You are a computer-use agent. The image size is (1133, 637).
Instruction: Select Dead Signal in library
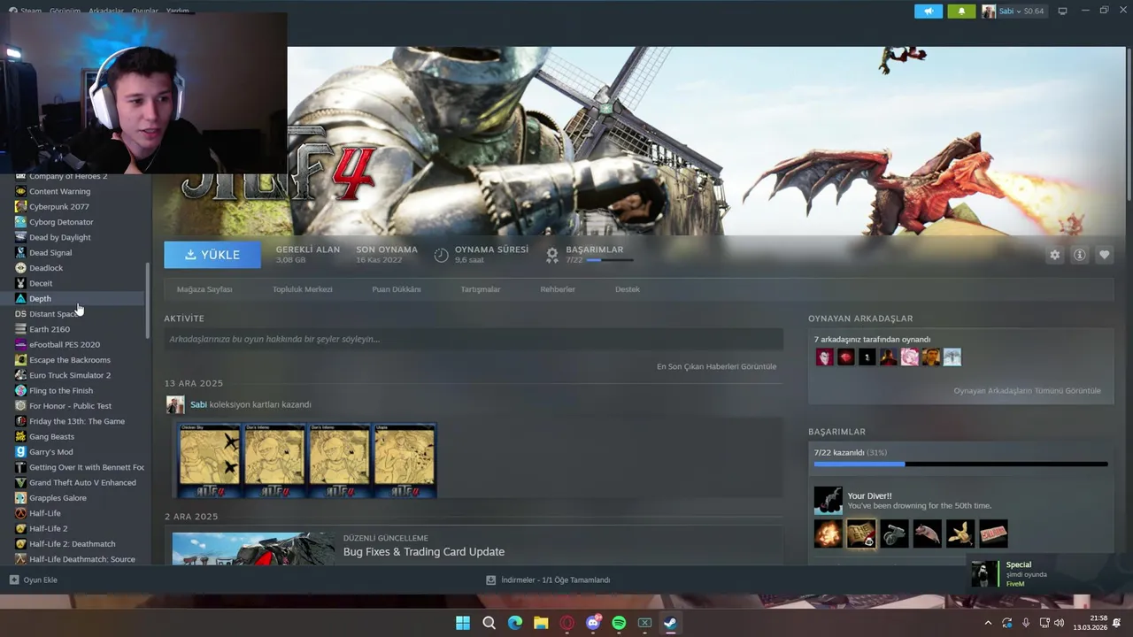tap(50, 252)
